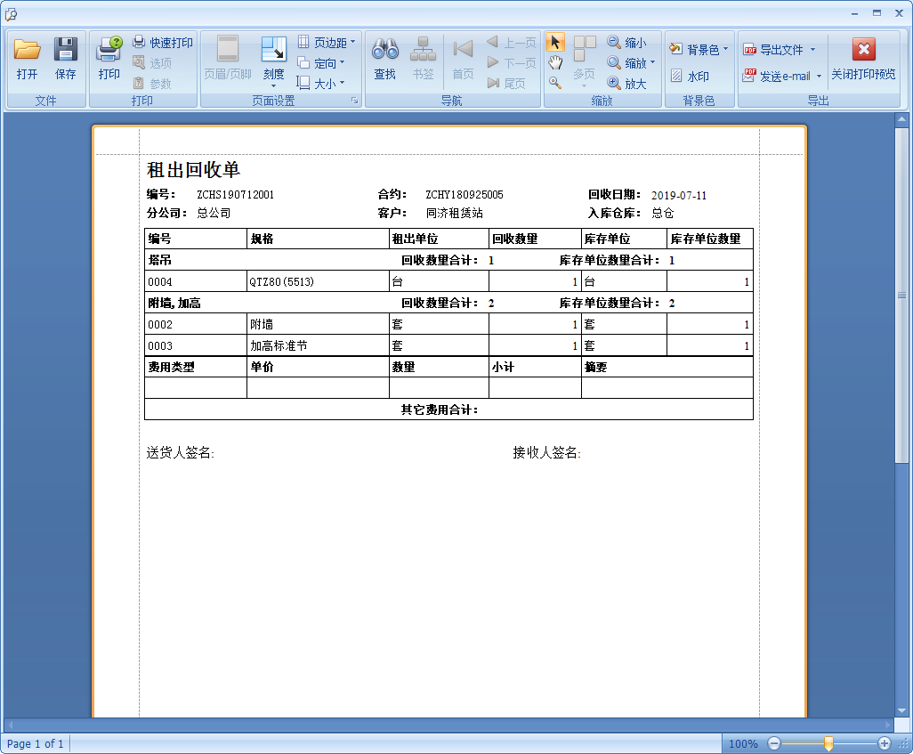Expand the Background Color dropdown arrow

pos(725,49)
